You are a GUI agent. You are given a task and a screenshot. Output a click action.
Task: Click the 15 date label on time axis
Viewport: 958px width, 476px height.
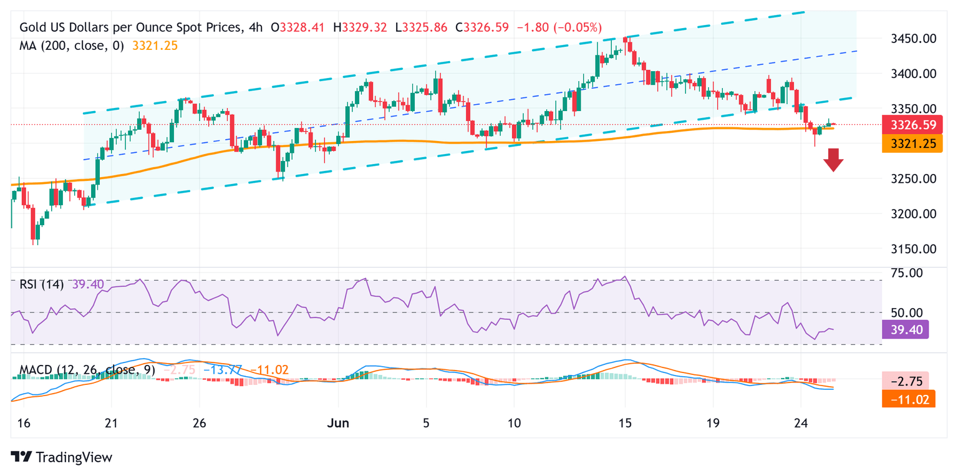[624, 423]
